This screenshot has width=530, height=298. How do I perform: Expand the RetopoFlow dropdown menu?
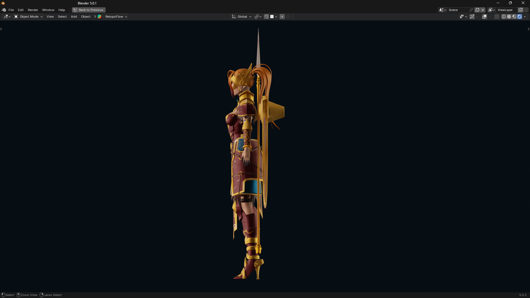[116, 17]
